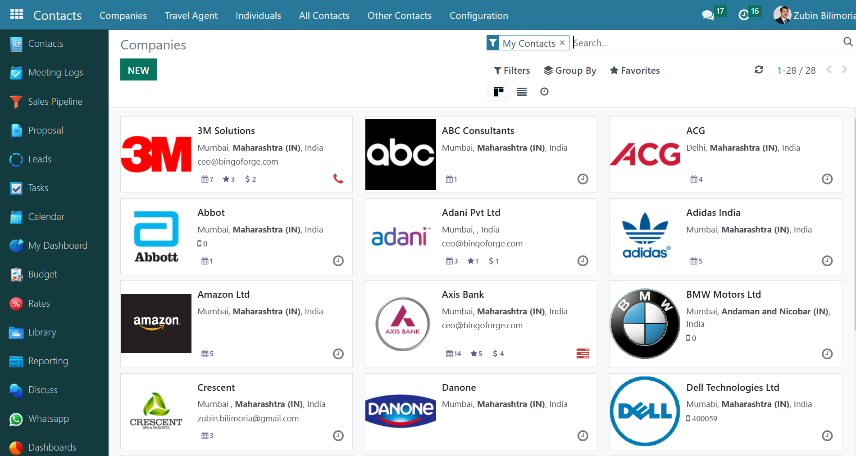This screenshot has width=856, height=456.
Task: Click the schedule activity clock on ACG card
Action: pyautogui.click(x=827, y=179)
